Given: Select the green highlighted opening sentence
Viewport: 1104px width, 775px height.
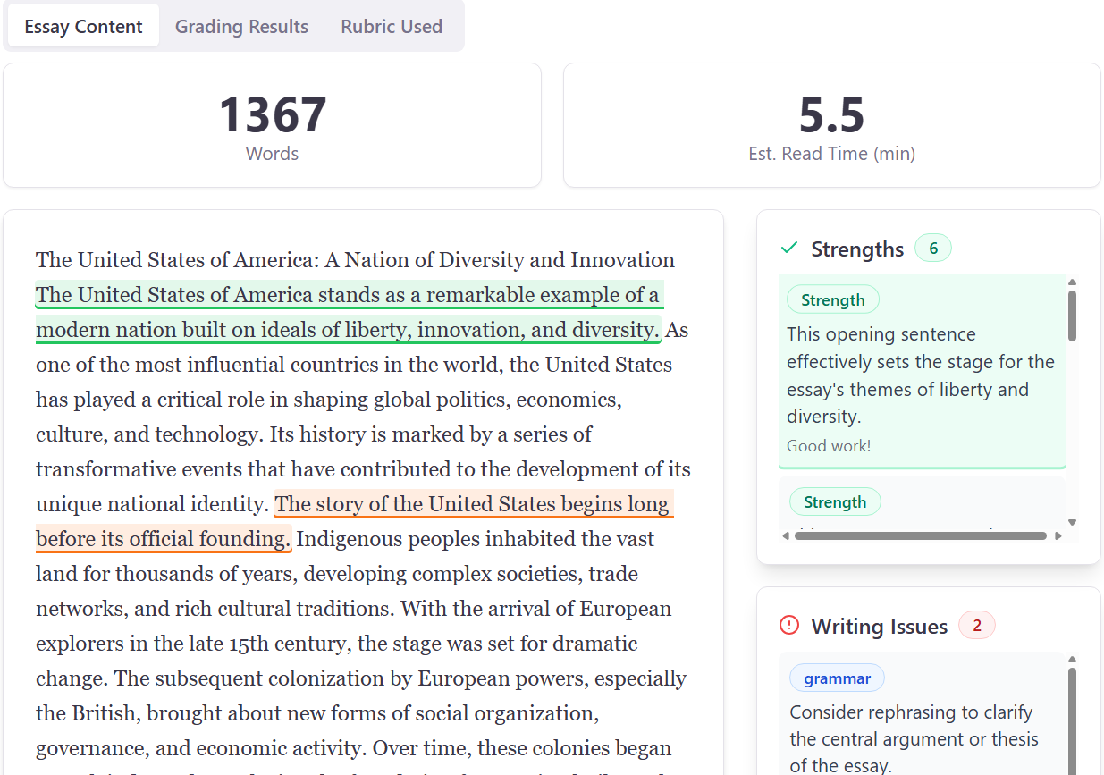Looking at the screenshot, I should click(x=349, y=311).
